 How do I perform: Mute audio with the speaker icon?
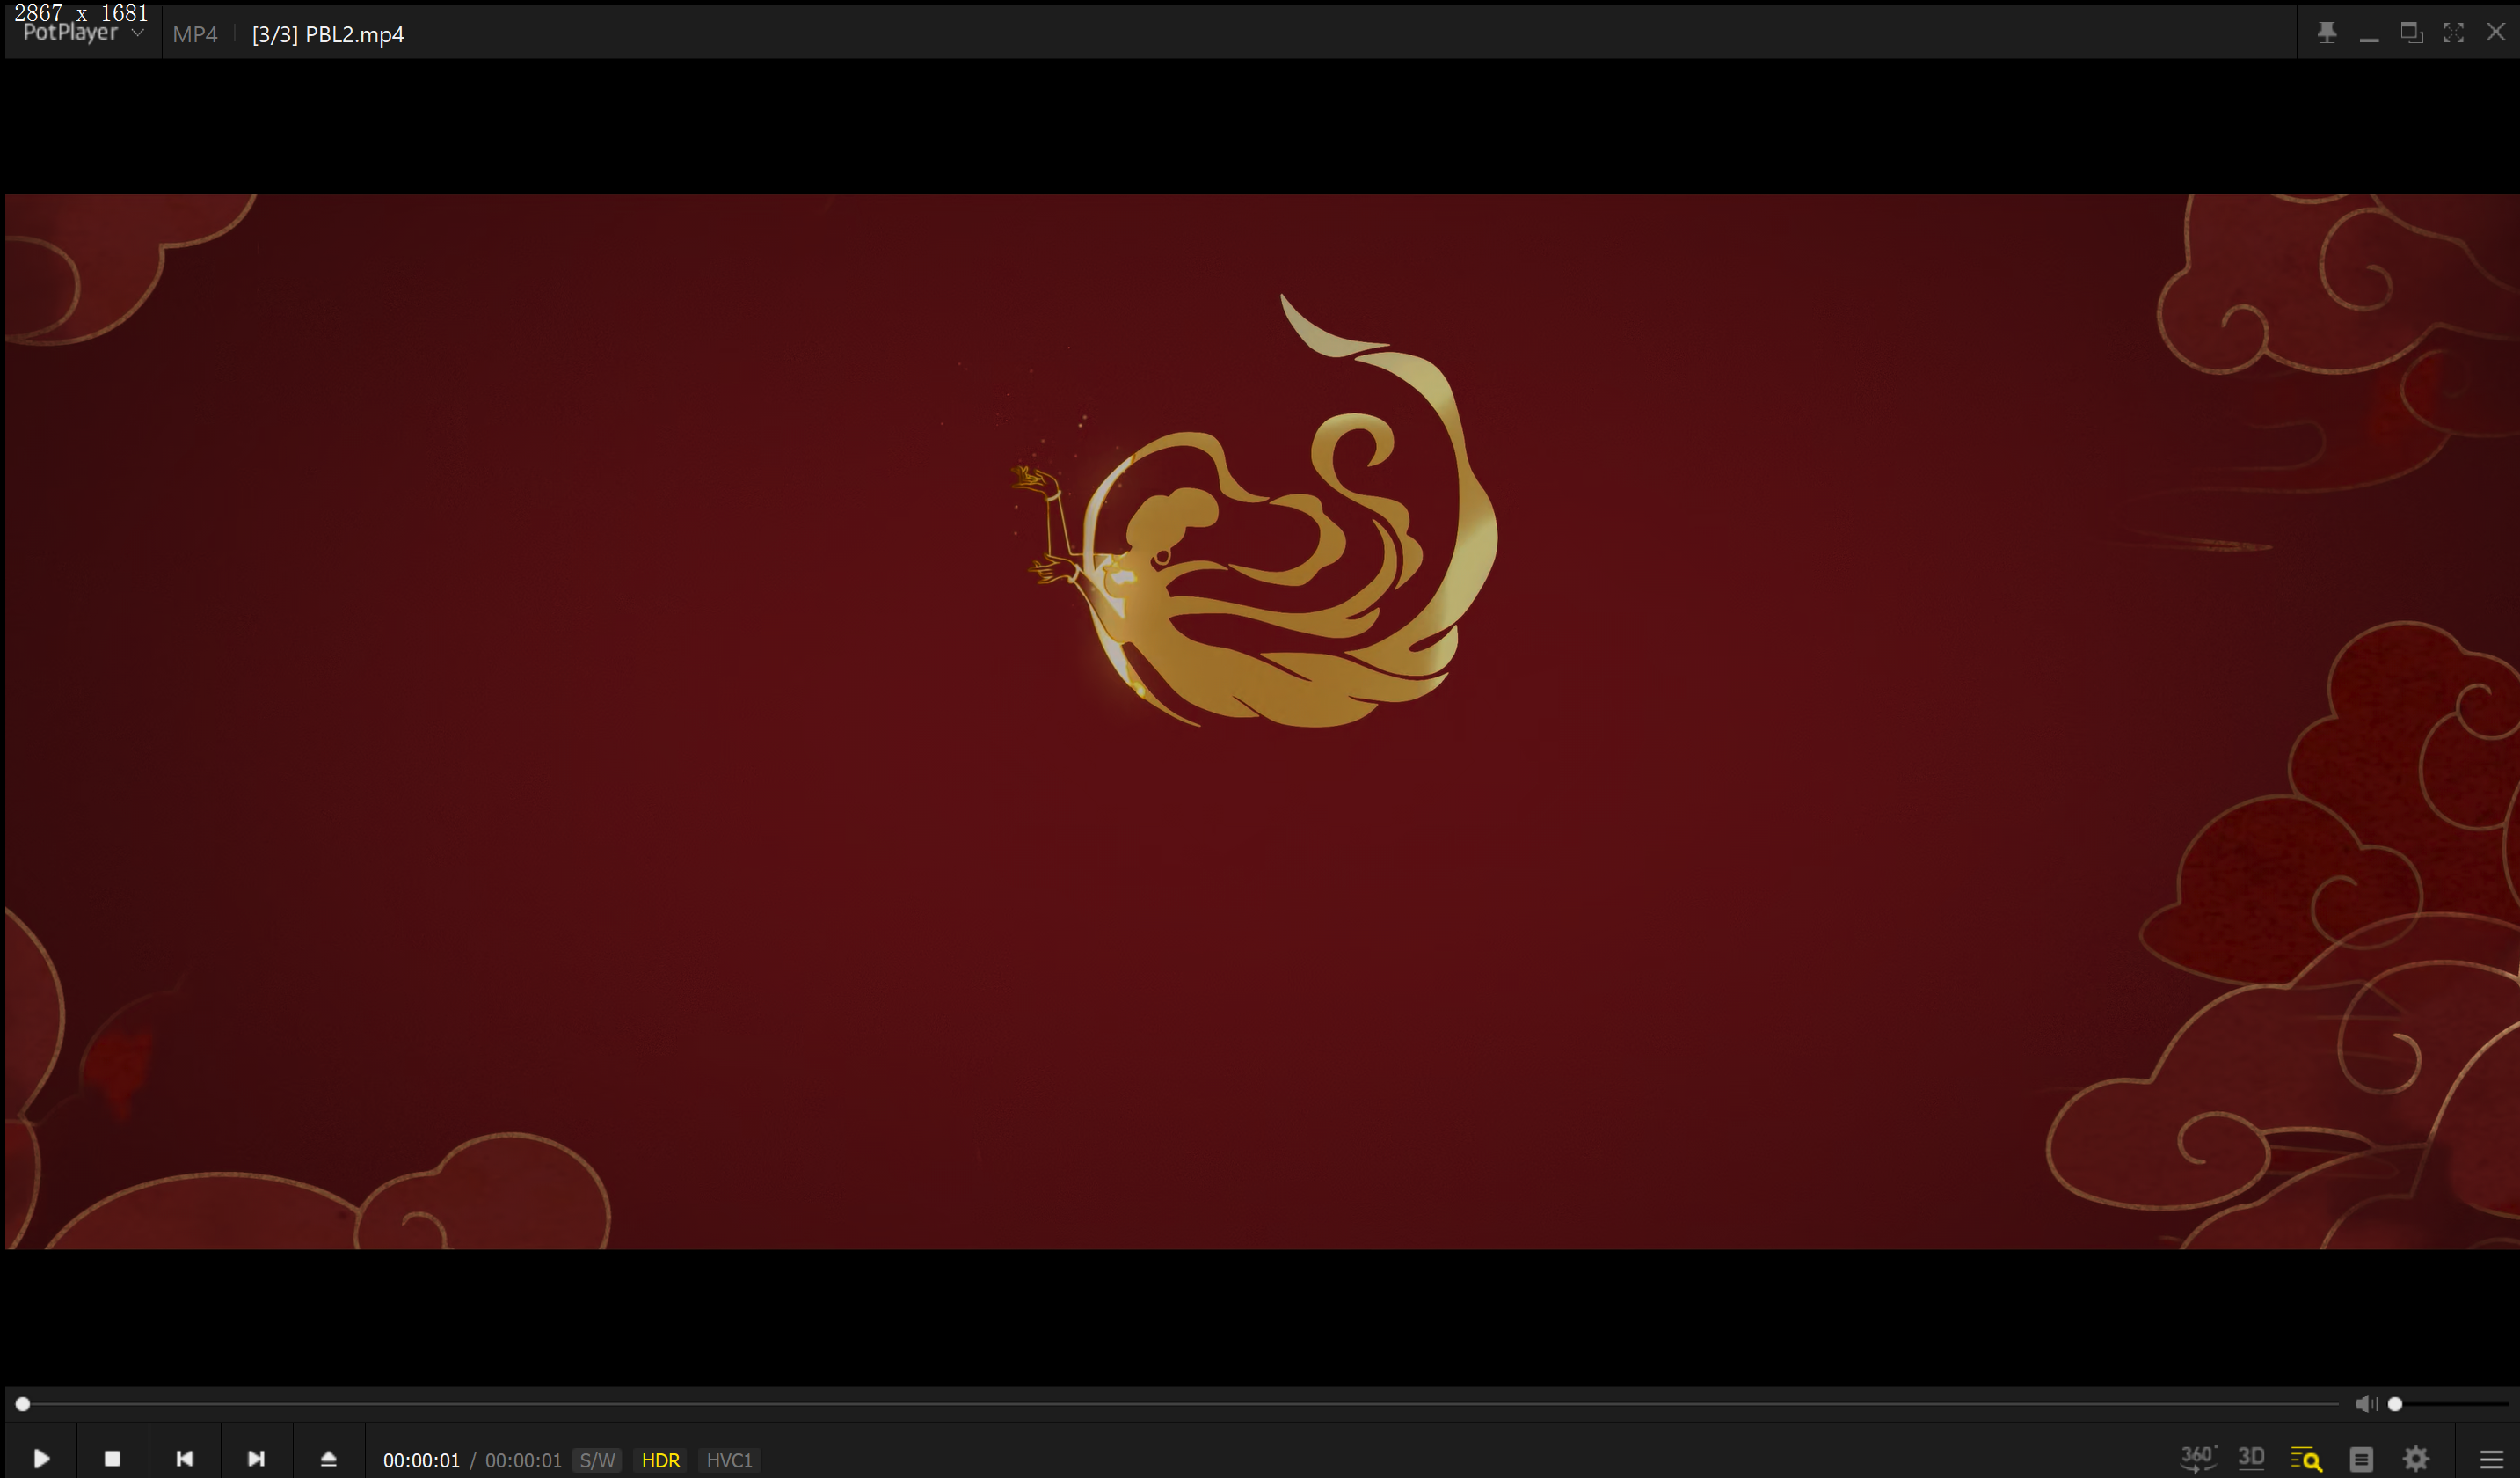(x=2365, y=1404)
